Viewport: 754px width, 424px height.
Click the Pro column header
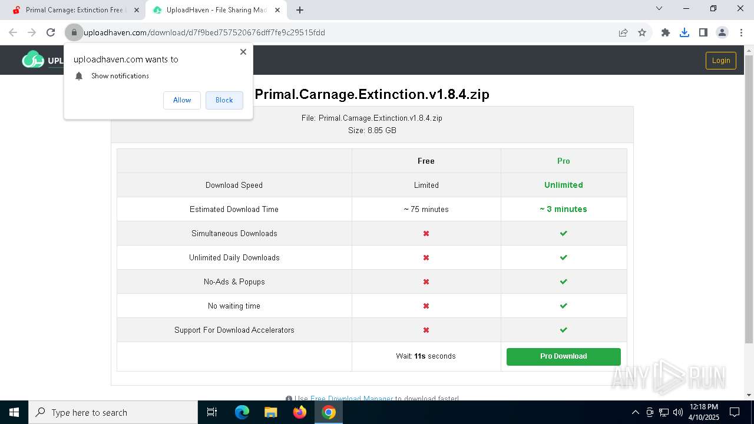564,161
